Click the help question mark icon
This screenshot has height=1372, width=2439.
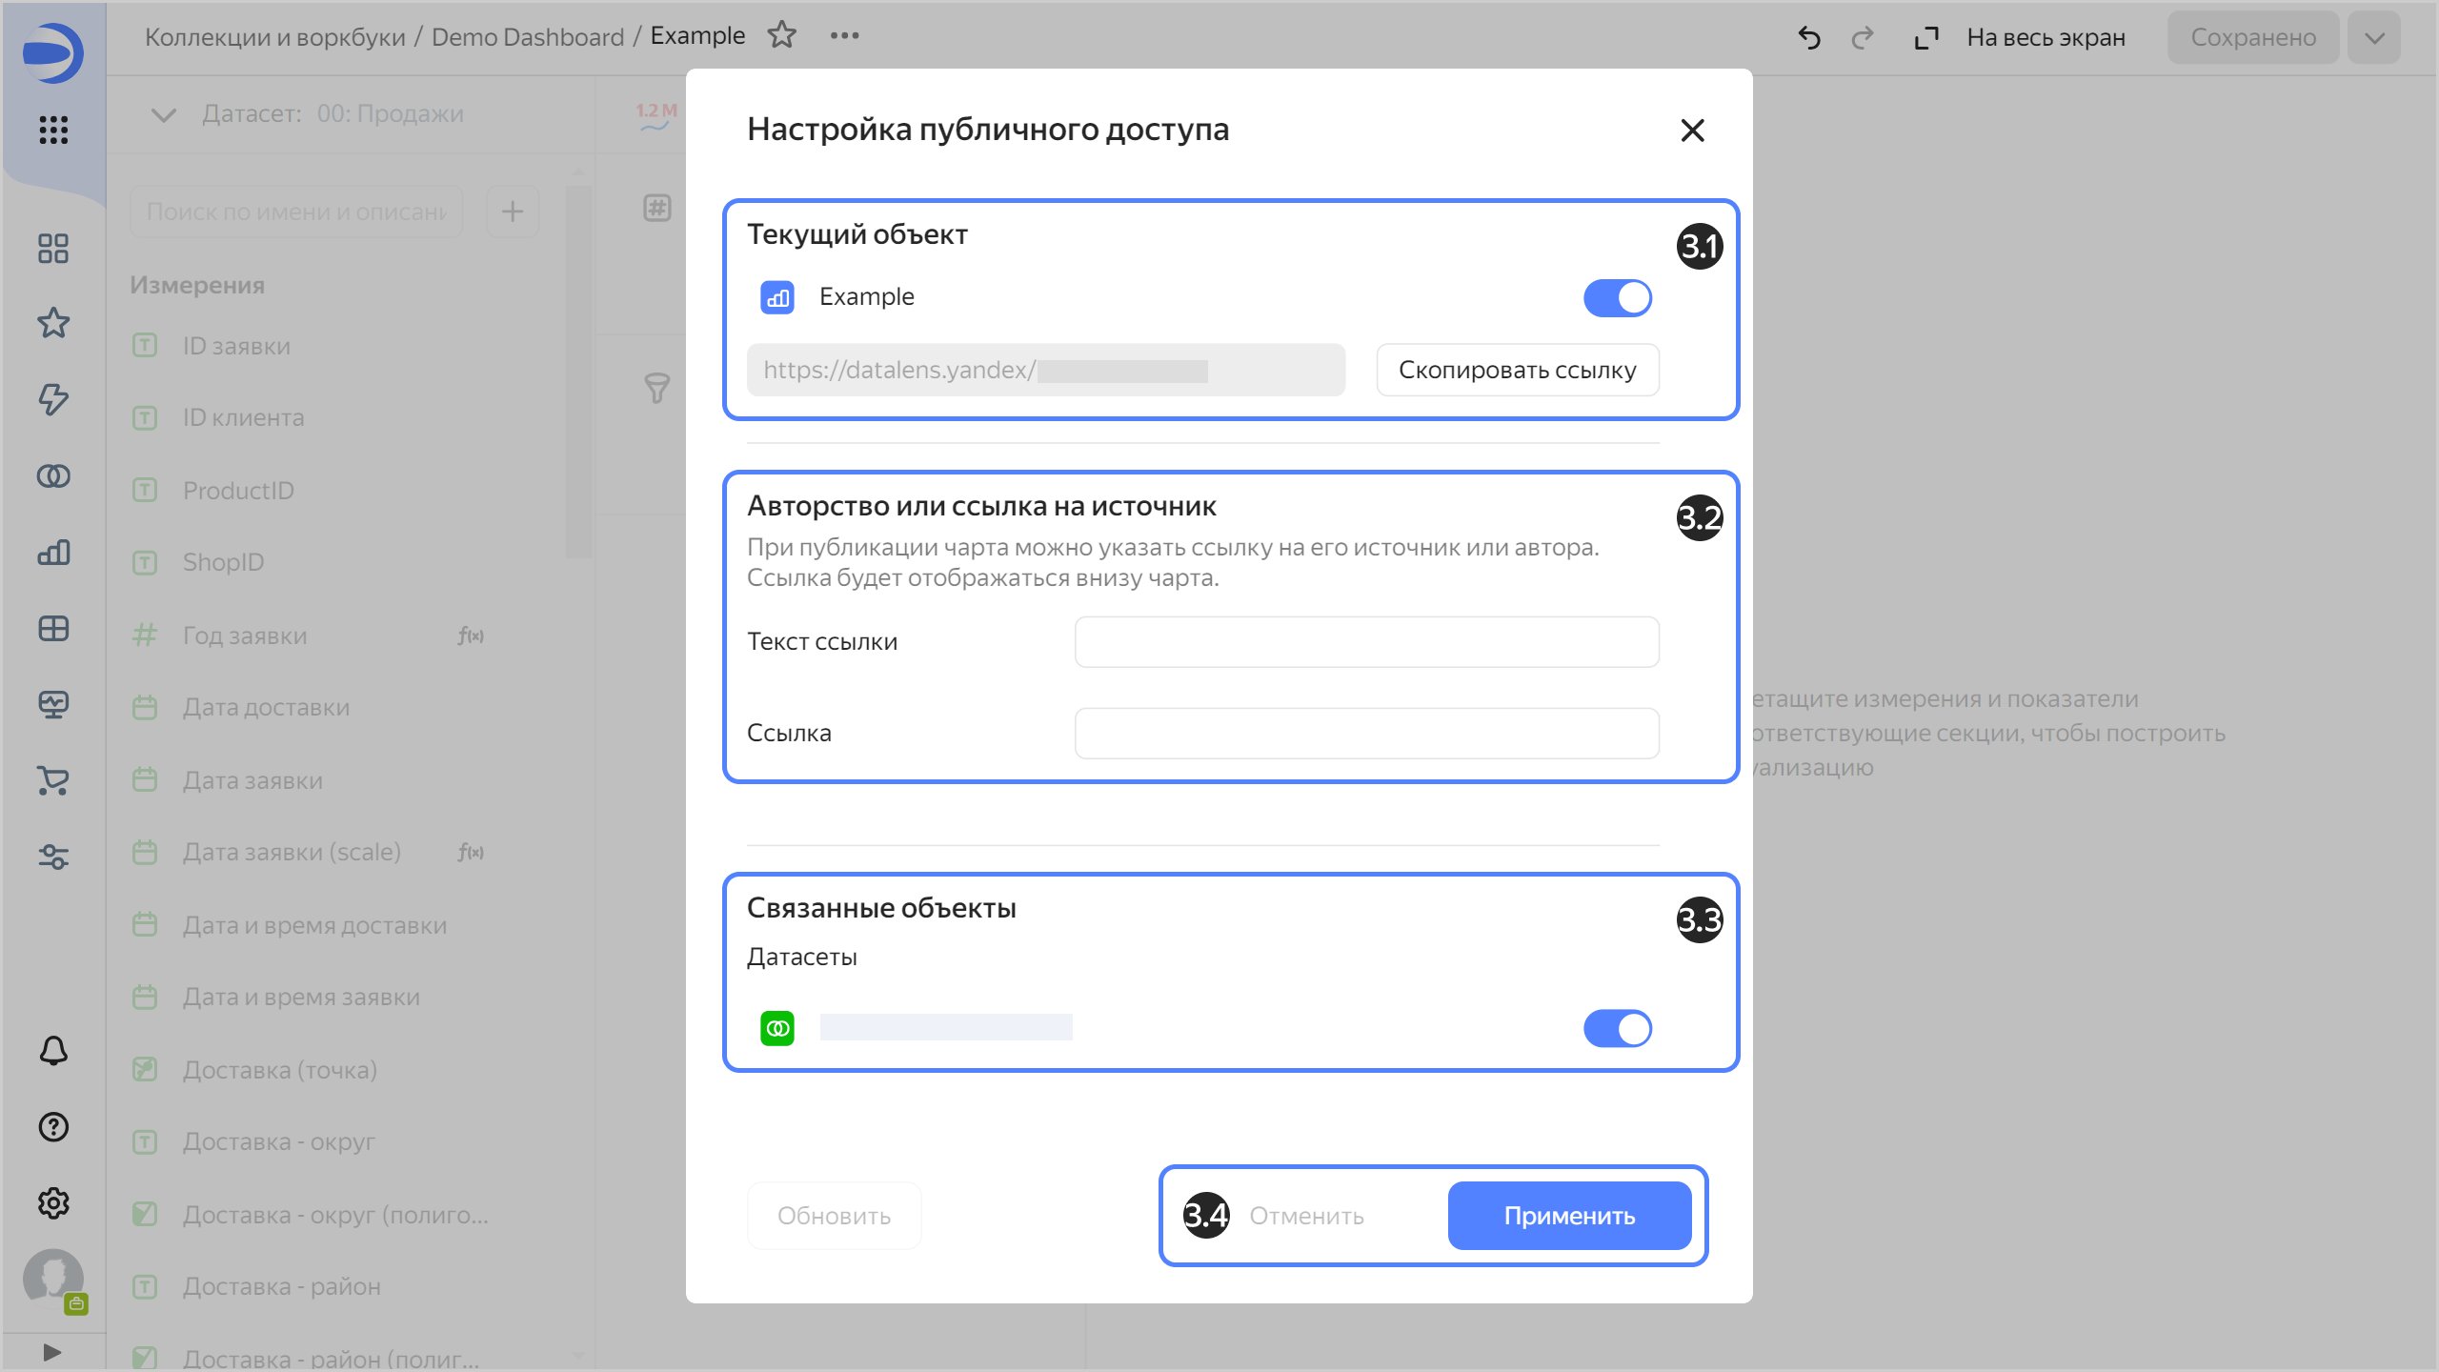53,1127
